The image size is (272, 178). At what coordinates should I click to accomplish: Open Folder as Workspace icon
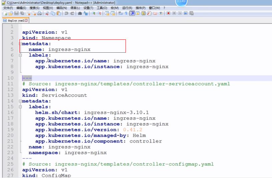155,13
